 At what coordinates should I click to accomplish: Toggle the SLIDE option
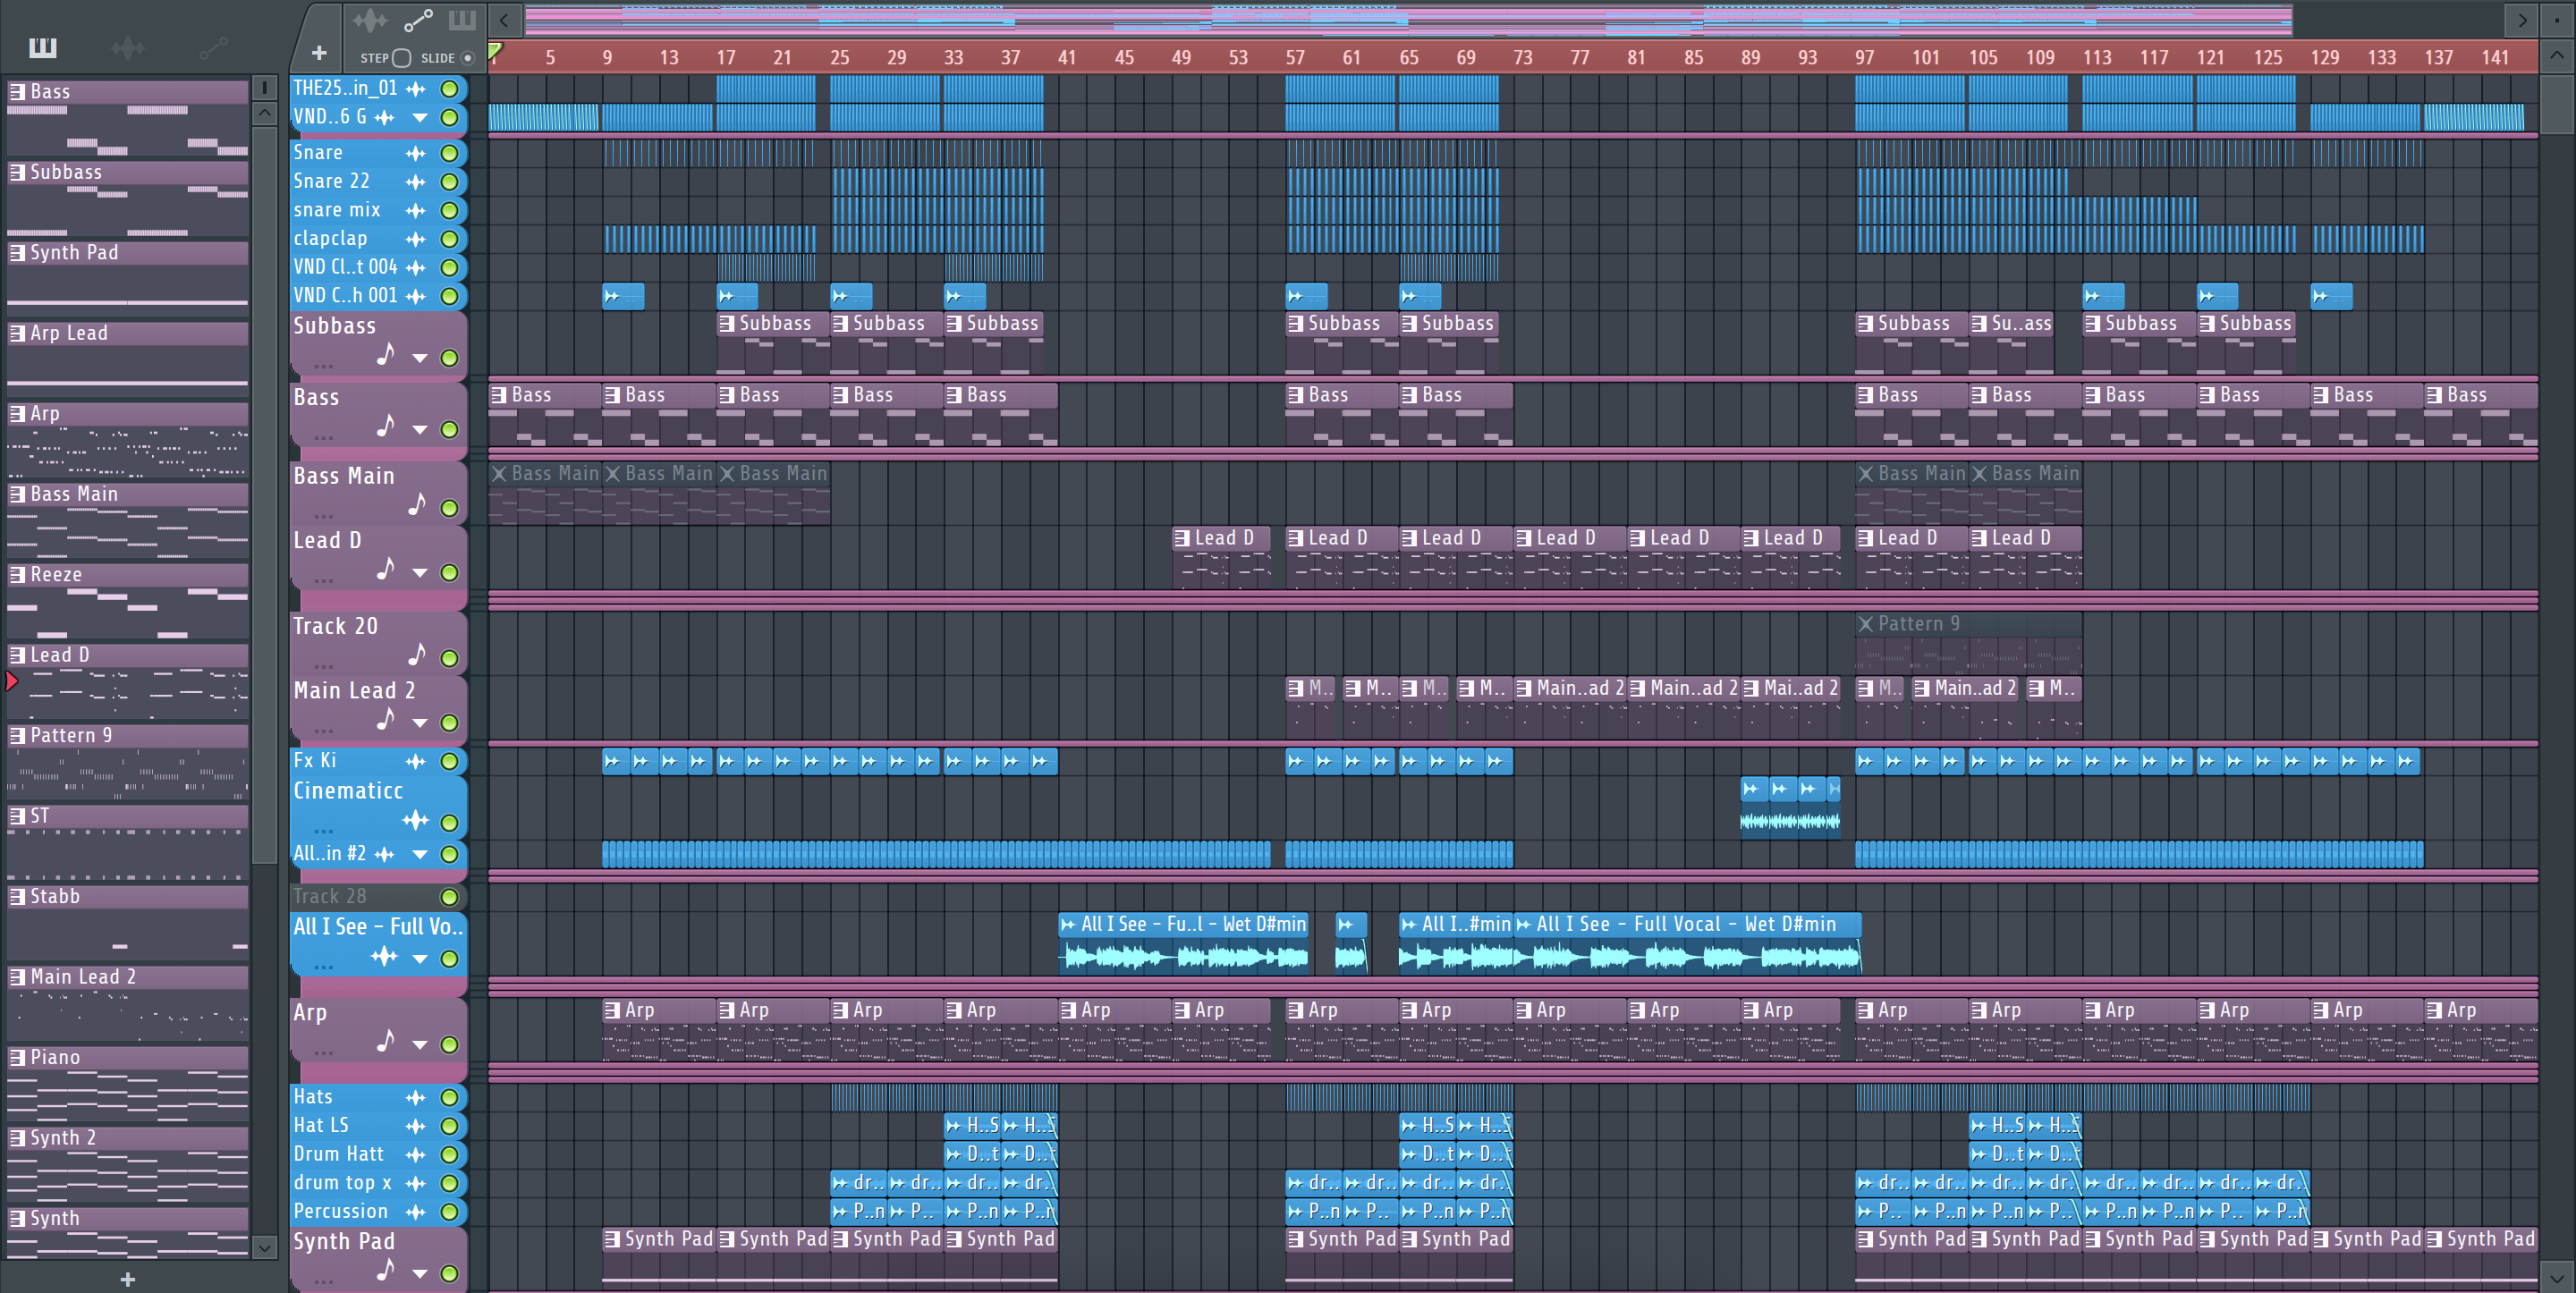click(x=467, y=58)
